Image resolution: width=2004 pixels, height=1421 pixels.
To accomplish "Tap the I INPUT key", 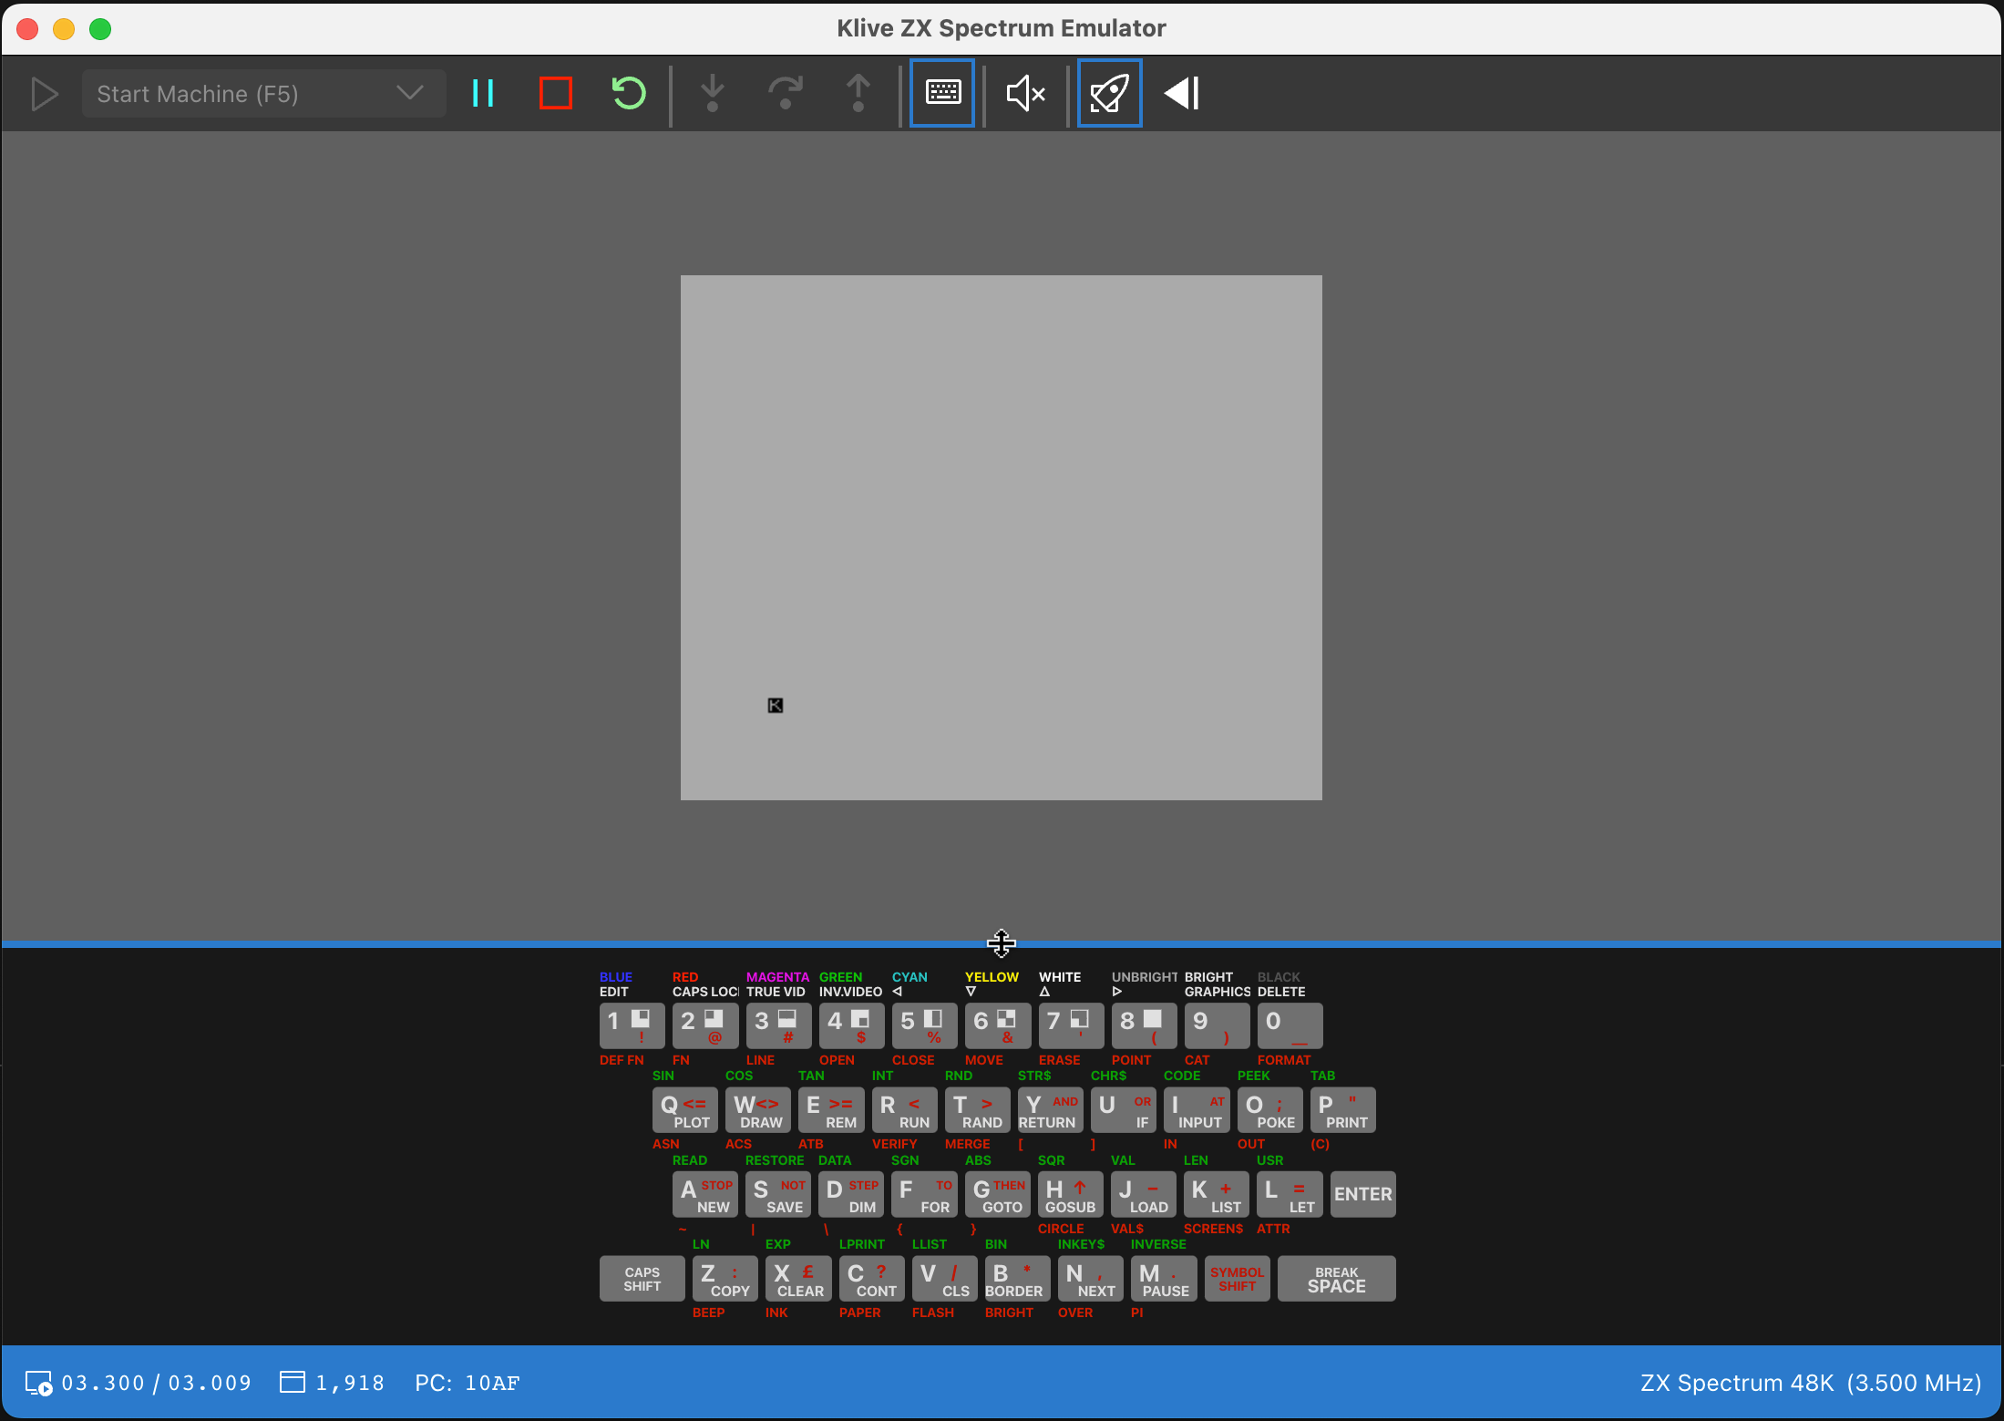I will [x=1197, y=1110].
